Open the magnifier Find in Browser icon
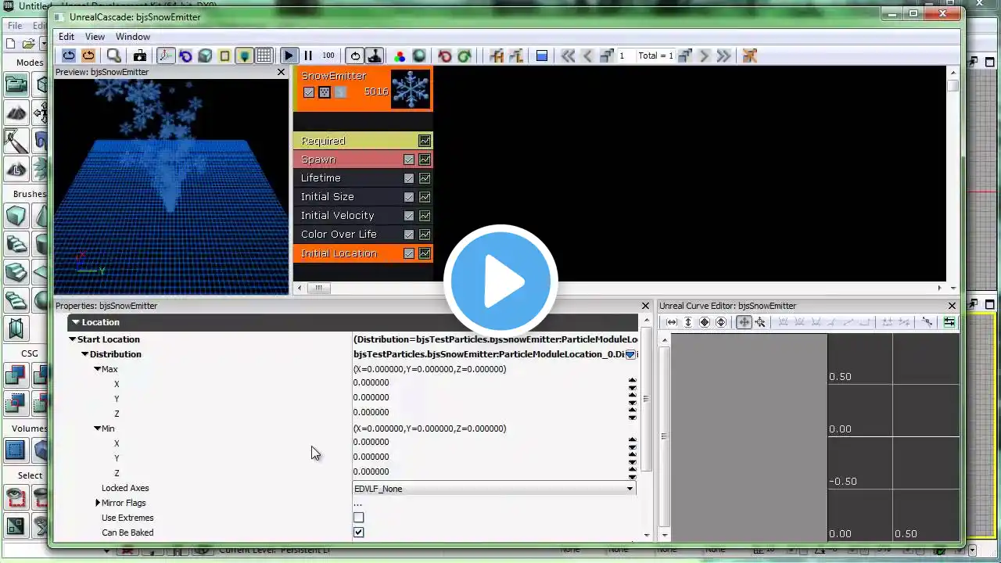The image size is (1001, 563). click(x=114, y=56)
